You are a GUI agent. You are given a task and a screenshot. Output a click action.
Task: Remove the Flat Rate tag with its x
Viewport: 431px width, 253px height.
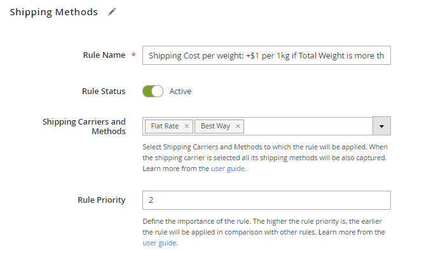pyautogui.click(x=187, y=126)
